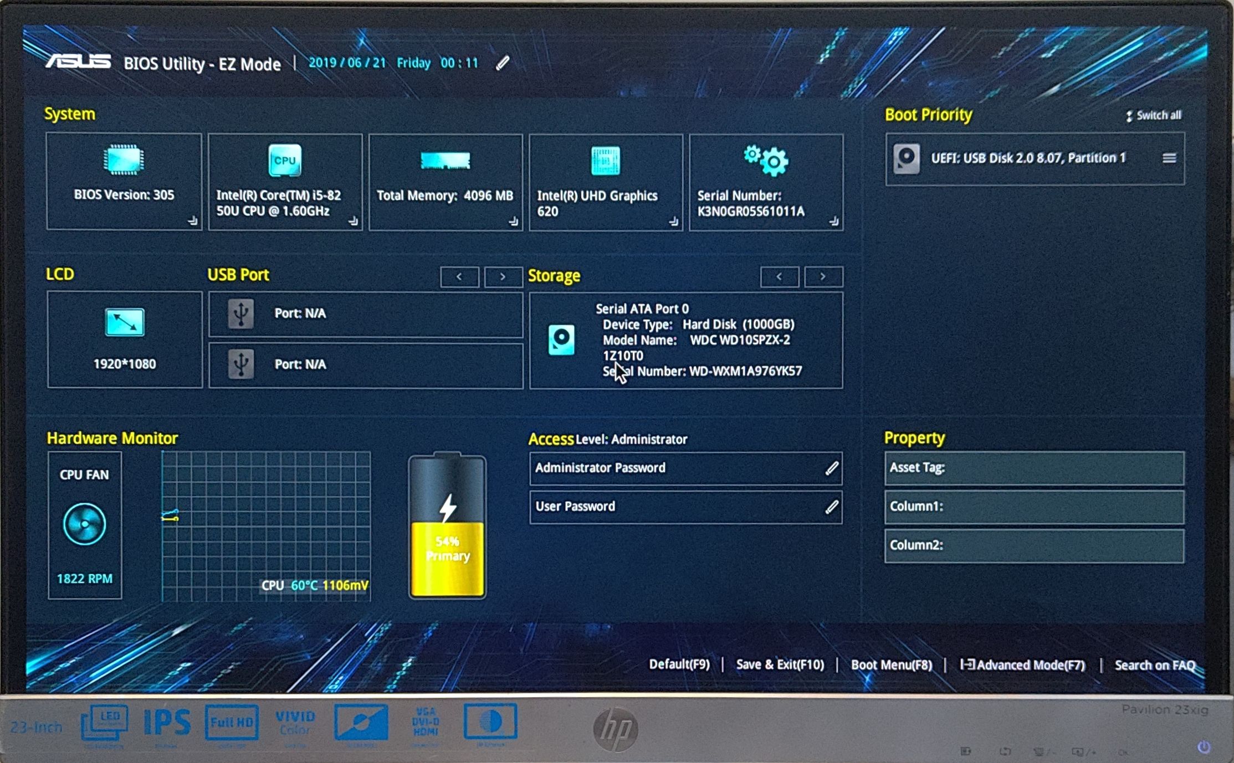Click the Intel UHD Graphics chip icon
Image resolution: width=1234 pixels, height=763 pixels.
click(x=605, y=161)
